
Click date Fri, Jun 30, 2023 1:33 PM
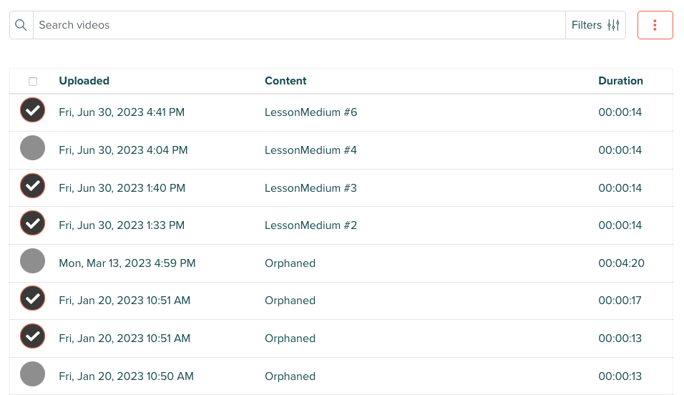[x=122, y=225]
